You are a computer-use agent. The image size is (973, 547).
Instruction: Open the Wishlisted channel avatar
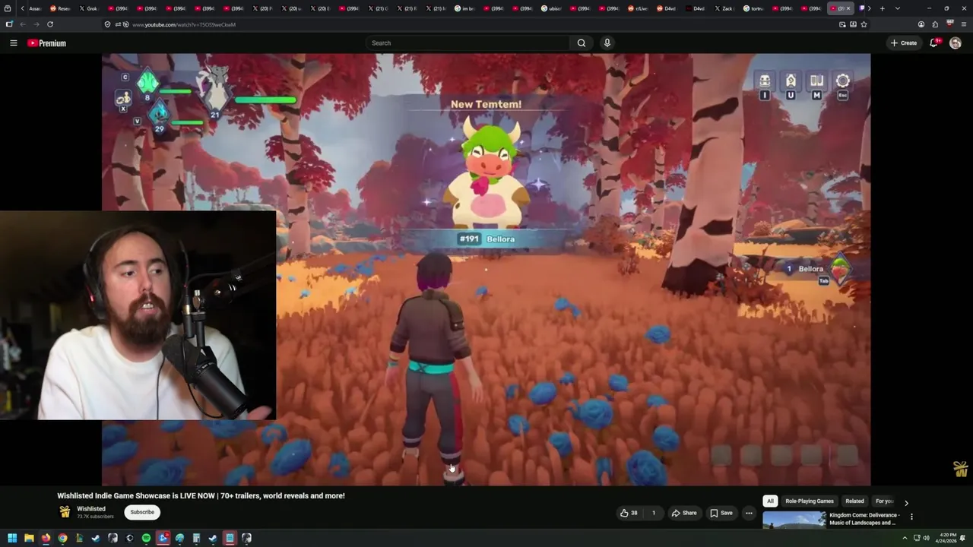point(65,512)
